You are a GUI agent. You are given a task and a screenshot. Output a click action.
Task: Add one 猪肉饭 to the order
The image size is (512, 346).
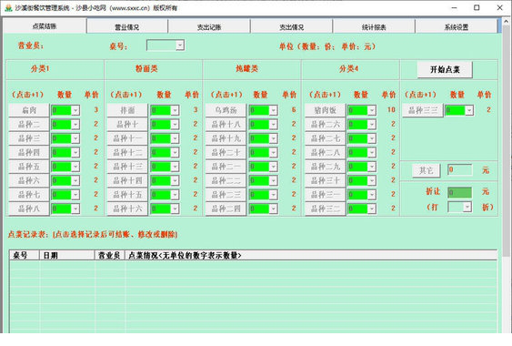(326, 110)
